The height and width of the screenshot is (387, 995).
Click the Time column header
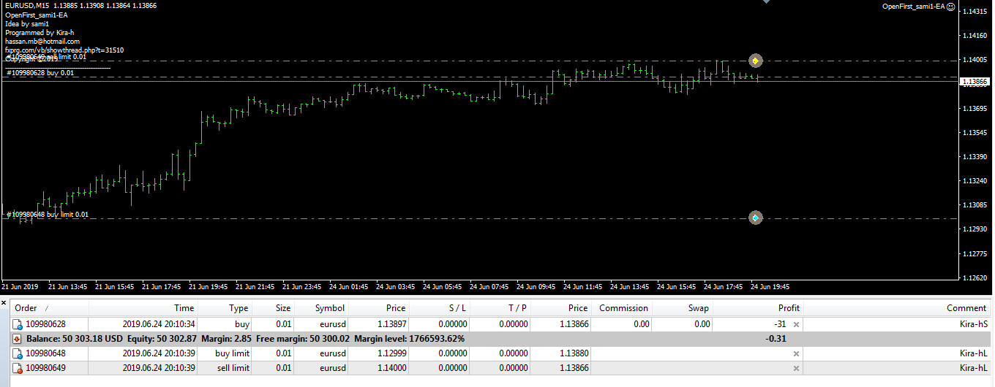pyautogui.click(x=184, y=308)
